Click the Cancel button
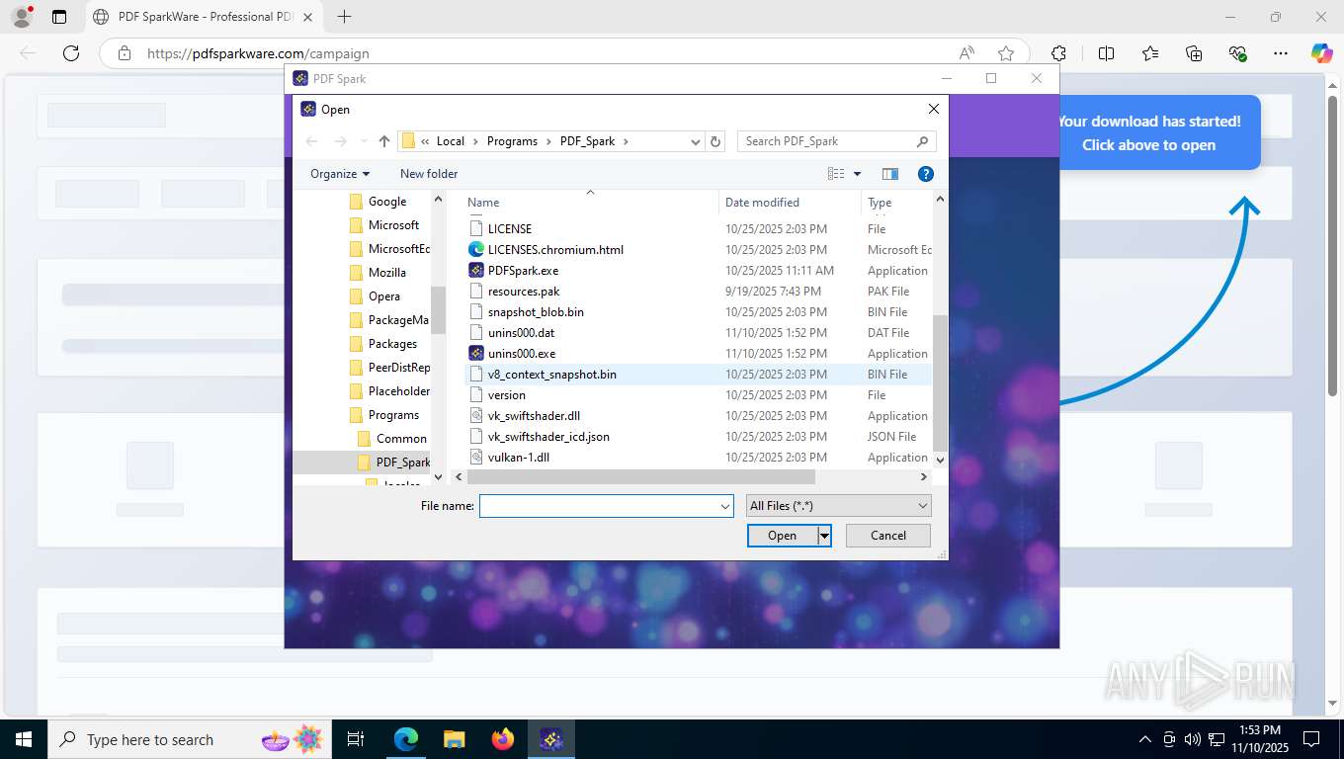The image size is (1344, 759). [888, 536]
